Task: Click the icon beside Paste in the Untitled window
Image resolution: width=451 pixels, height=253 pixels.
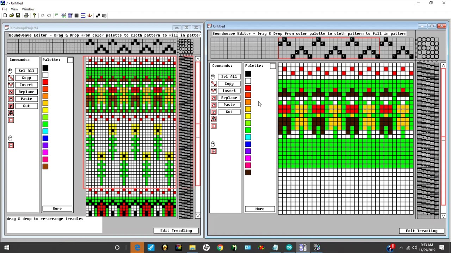Action: pos(214,105)
